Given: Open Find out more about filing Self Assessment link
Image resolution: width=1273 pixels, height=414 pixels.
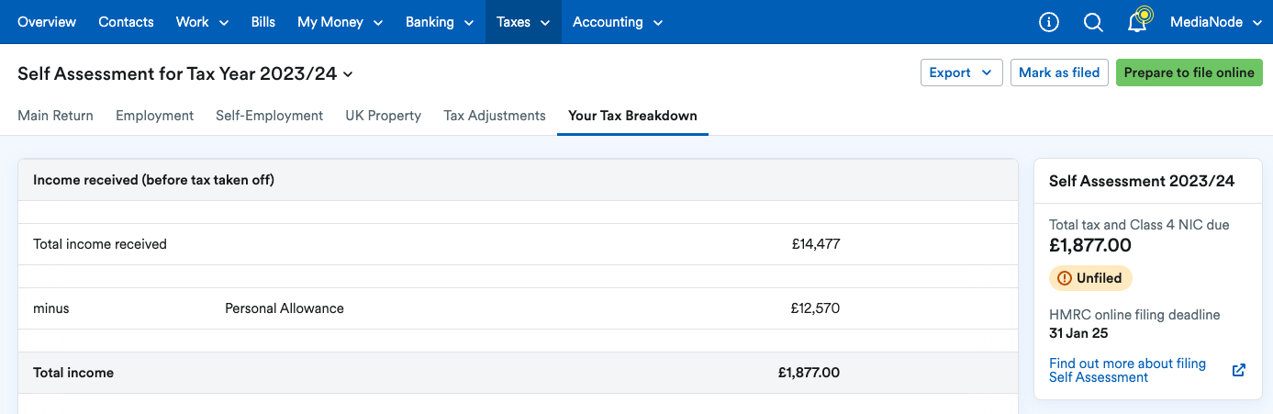Looking at the screenshot, I should [1127, 370].
